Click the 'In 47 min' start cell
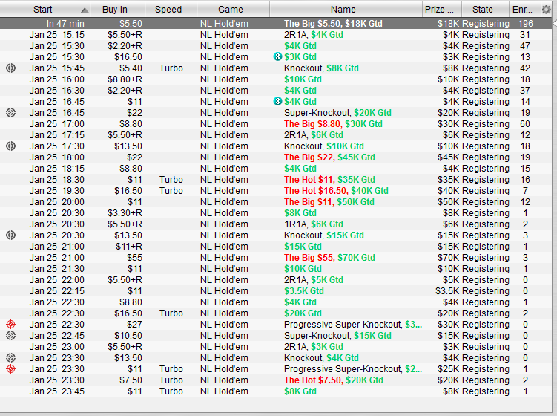This screenshot has width=557, height=416. point(65,24)
